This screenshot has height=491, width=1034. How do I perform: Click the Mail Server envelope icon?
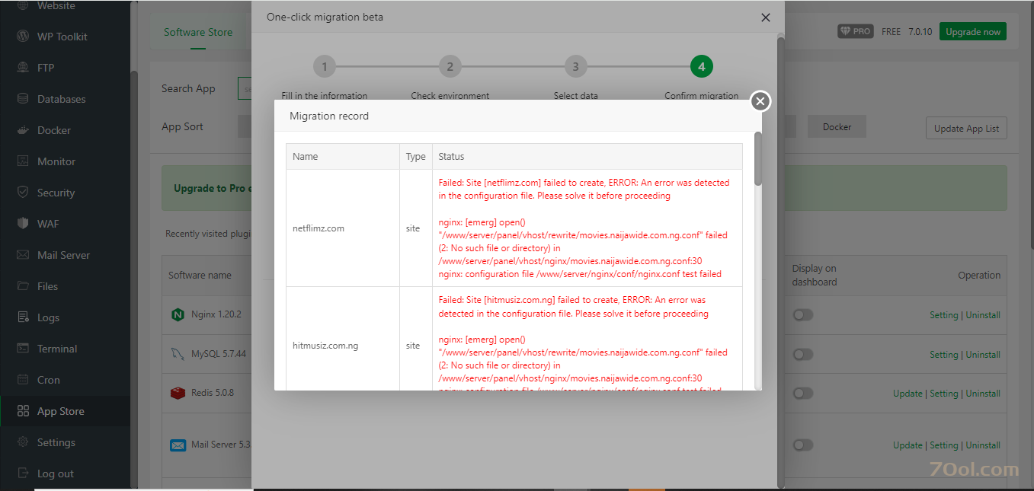[23, 255]
